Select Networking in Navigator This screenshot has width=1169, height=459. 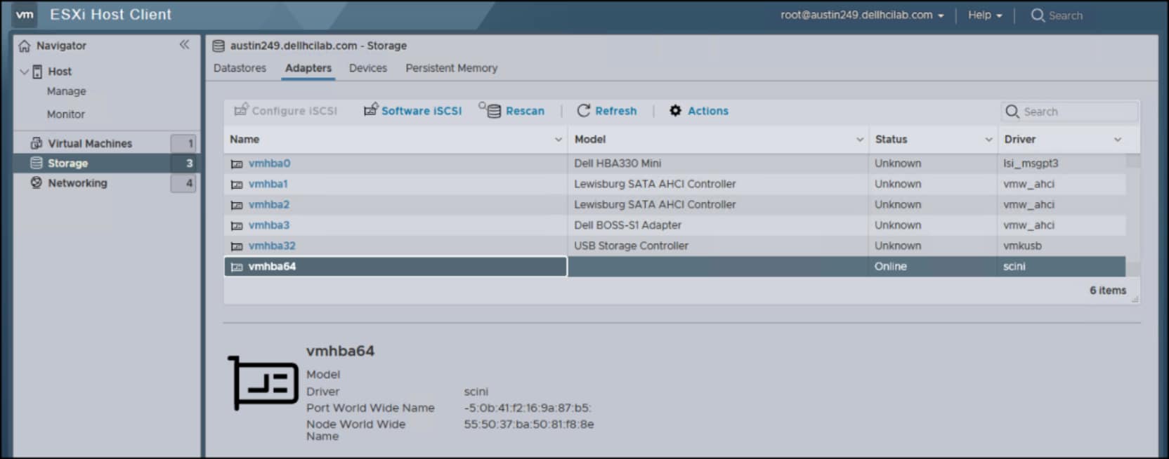pyautogui.click(x=77, y=182)
